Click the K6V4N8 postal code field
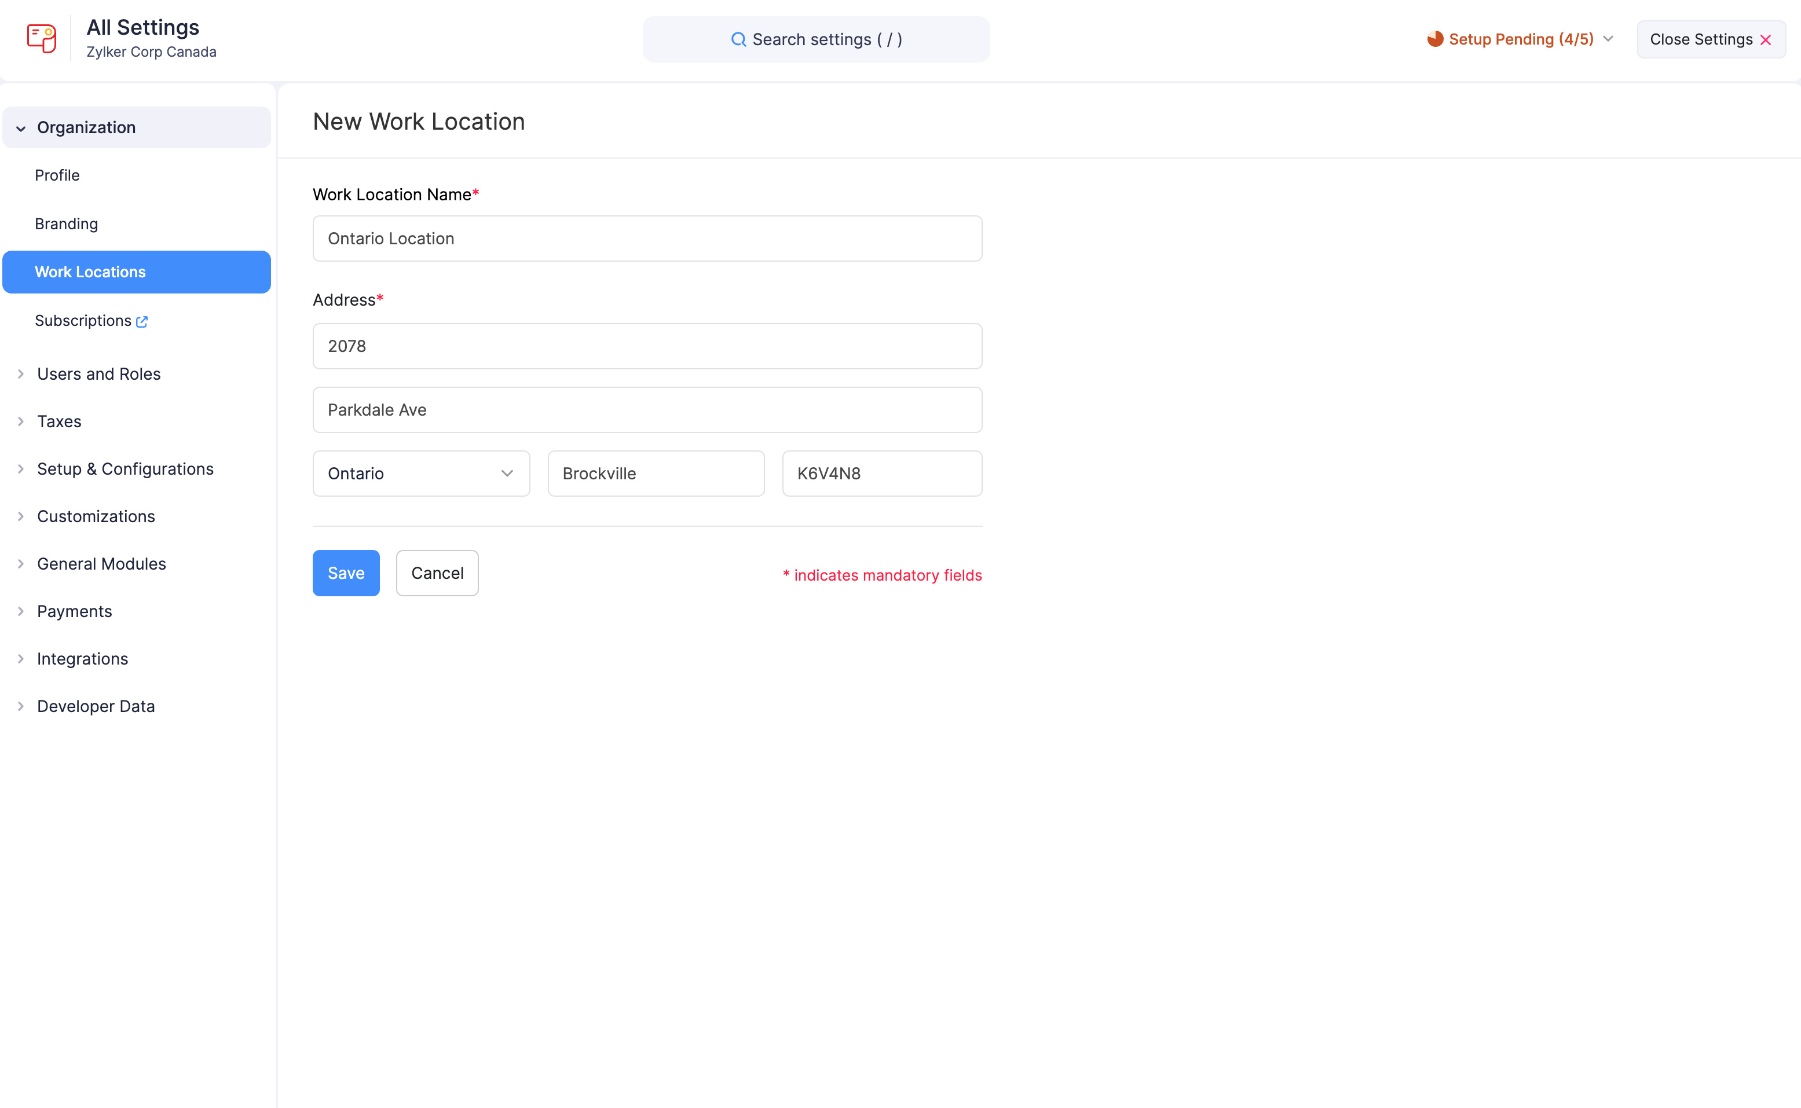Screen dimensions: 1801x1108 point(882,474)
